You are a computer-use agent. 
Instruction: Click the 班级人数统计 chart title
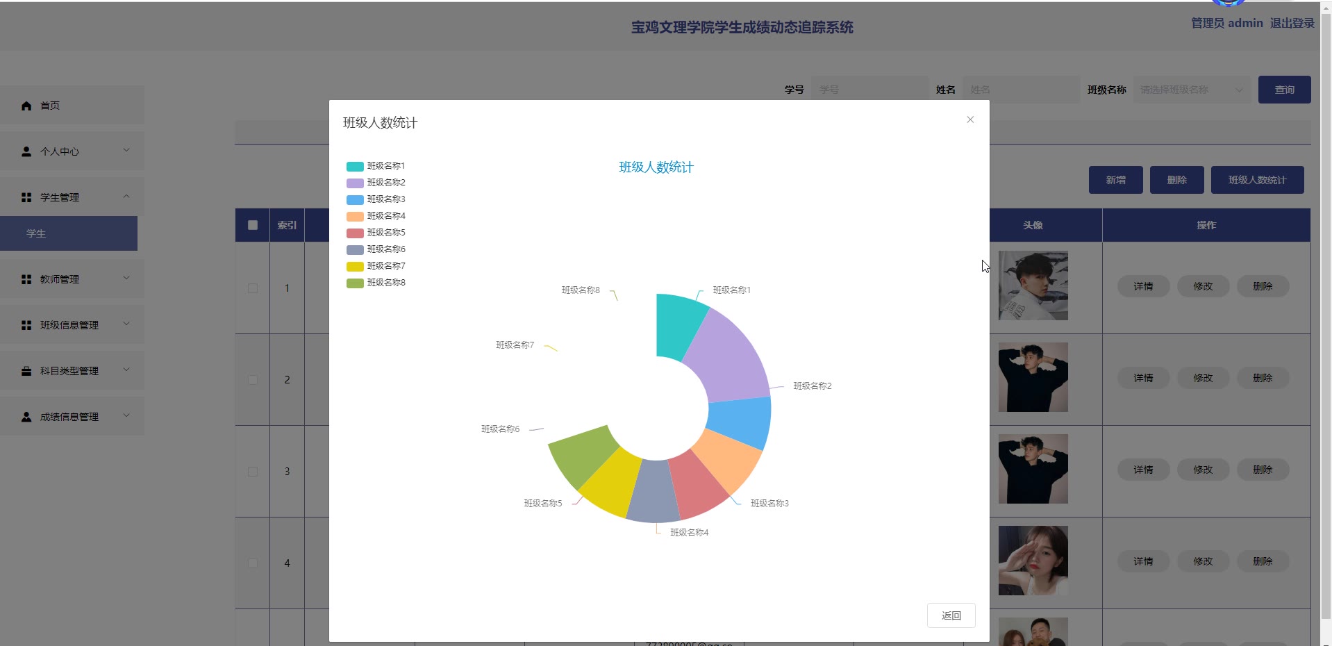coord(656,167)
